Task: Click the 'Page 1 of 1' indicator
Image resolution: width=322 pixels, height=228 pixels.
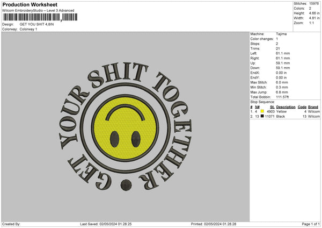Action: (x=311, y=224)
